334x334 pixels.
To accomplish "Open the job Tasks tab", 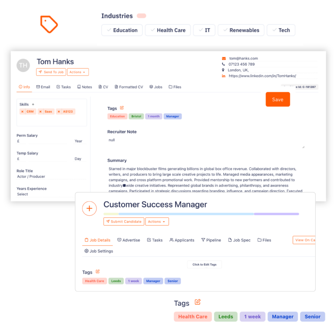I will 155,240.
